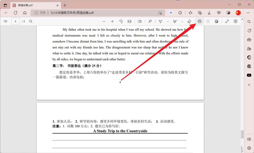
Task: Click the browser refresh button
Action: [15, 13]
